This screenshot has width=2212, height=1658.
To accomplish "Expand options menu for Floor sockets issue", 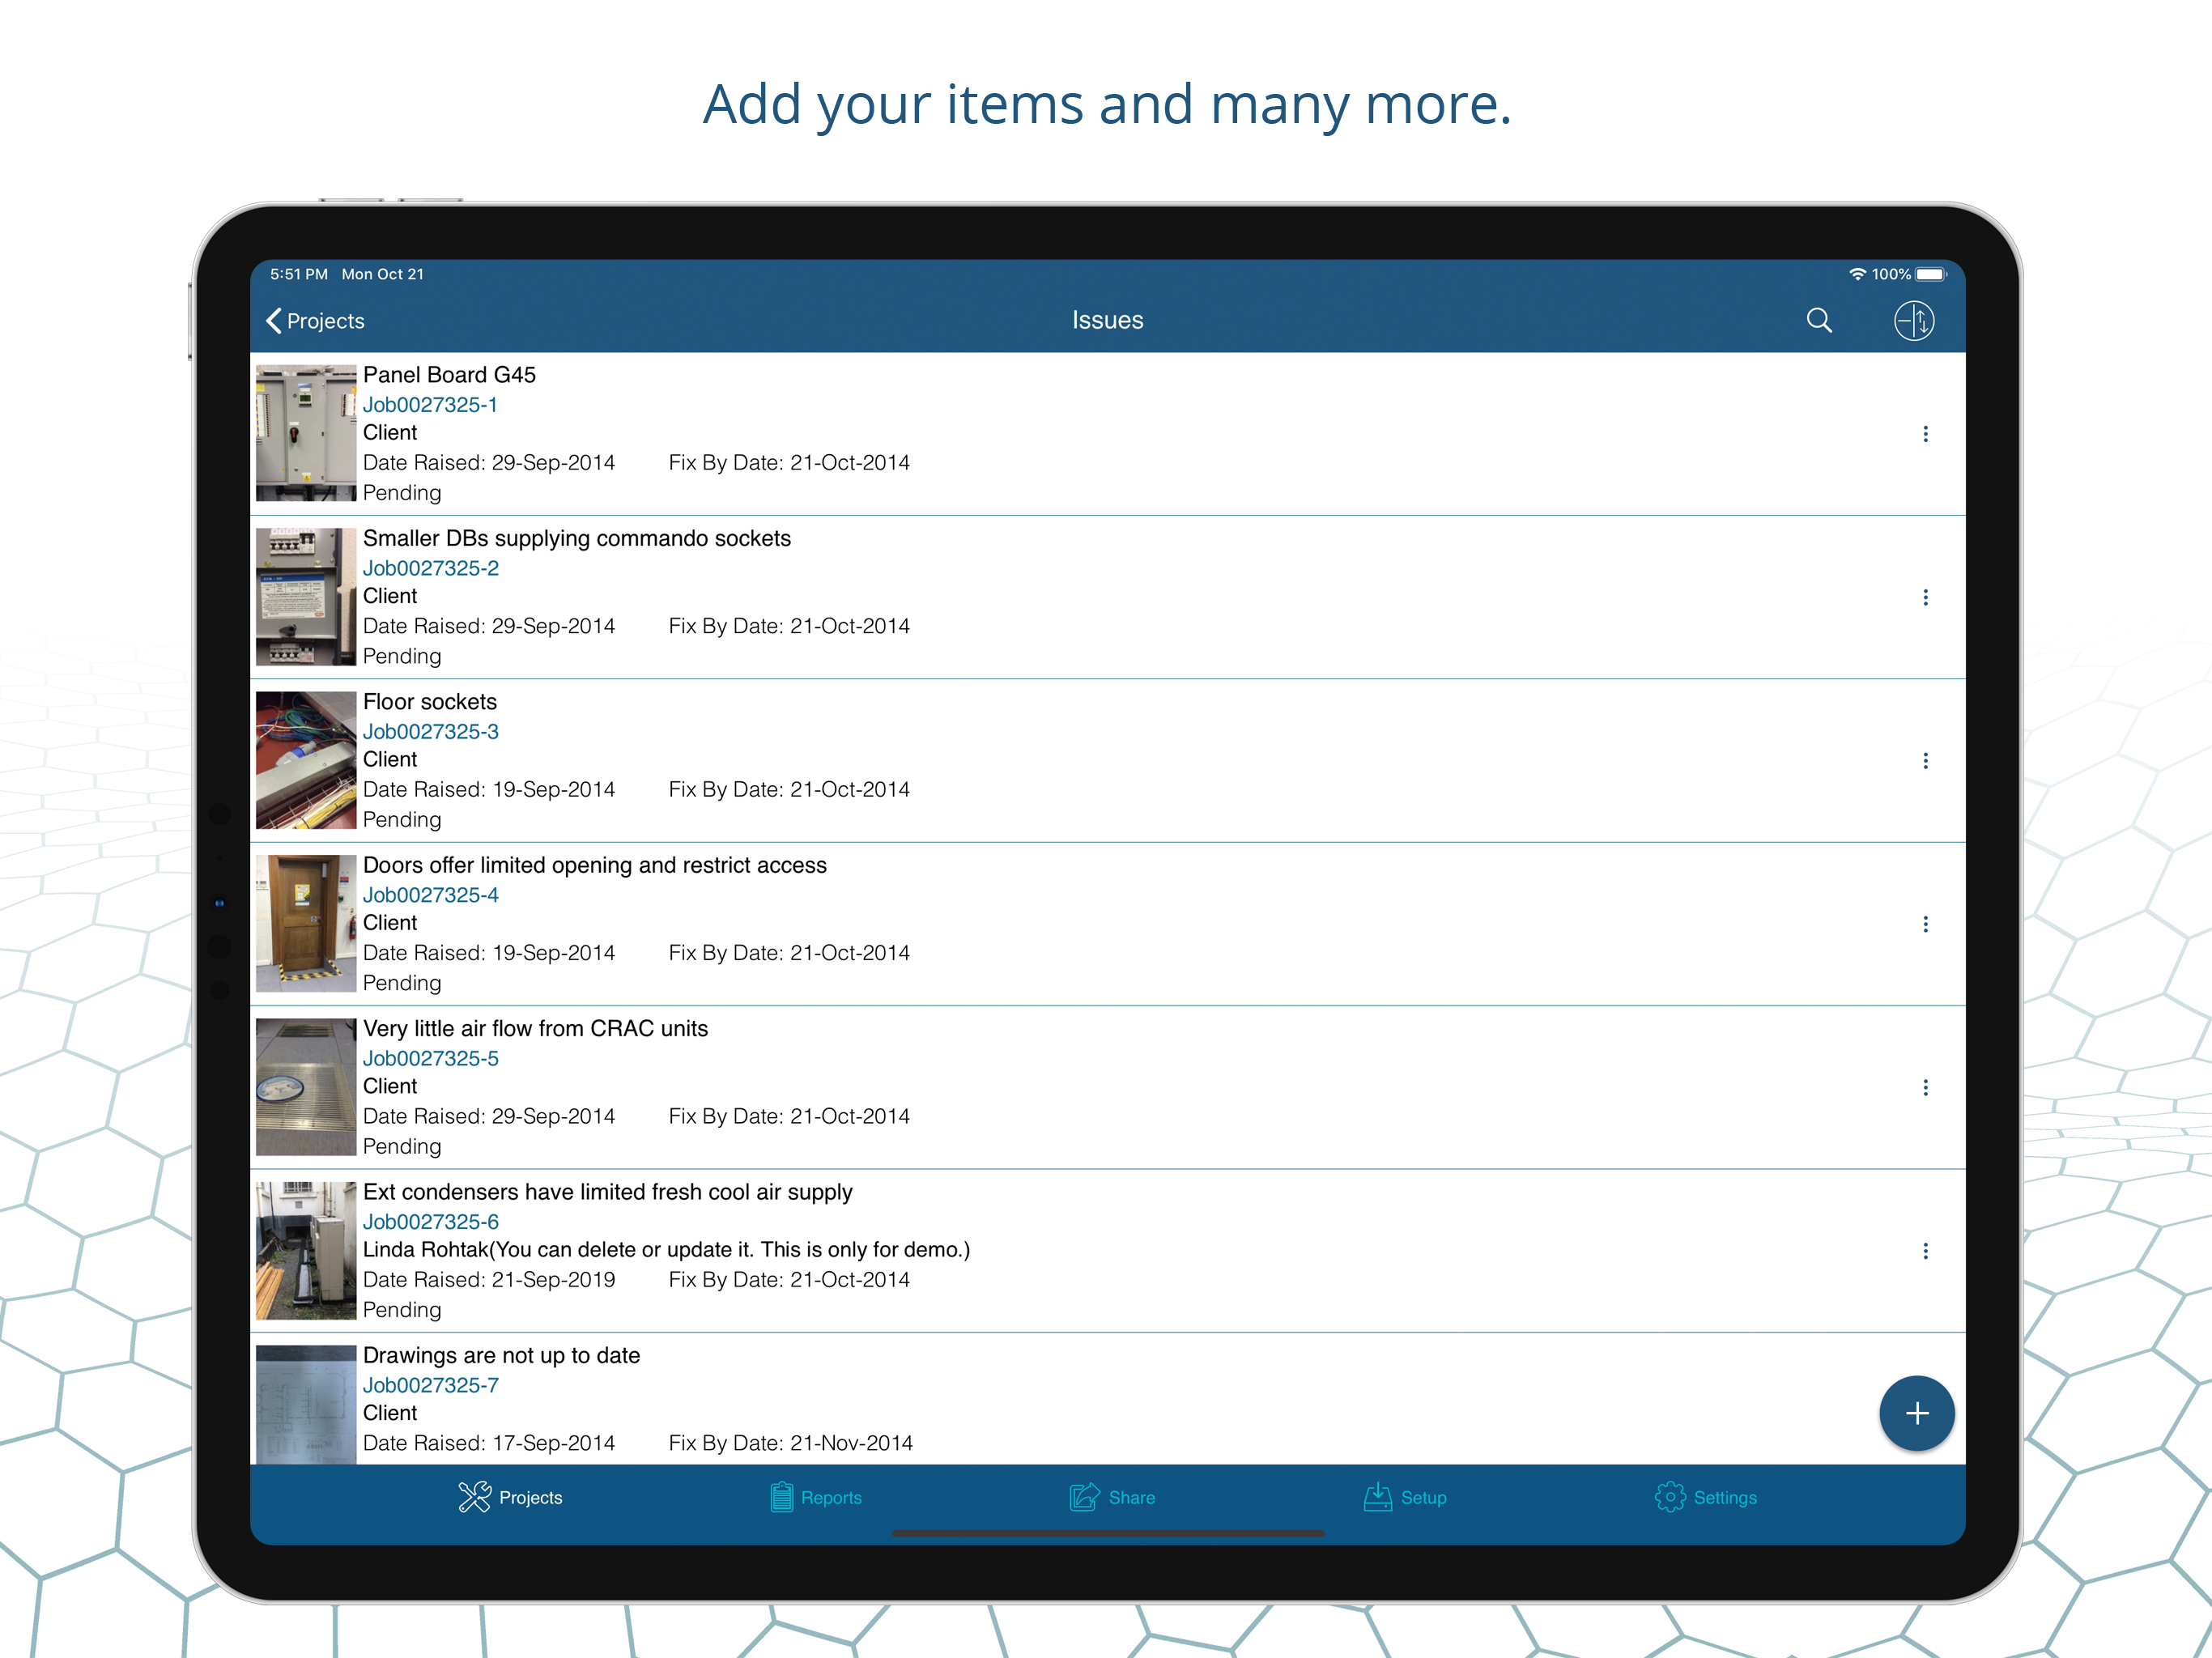I will click(1924, 761).
